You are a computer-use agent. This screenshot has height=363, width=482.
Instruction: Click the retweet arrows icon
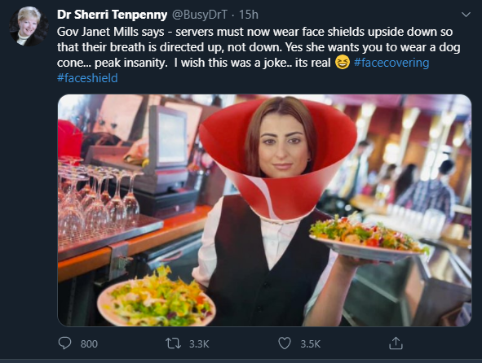(173, 343)
